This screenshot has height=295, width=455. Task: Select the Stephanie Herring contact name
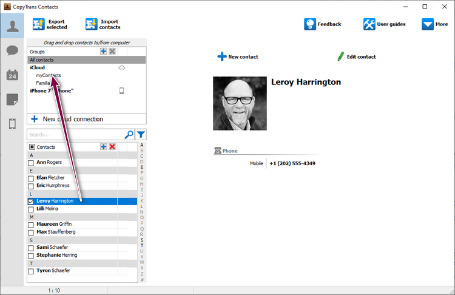57,255
